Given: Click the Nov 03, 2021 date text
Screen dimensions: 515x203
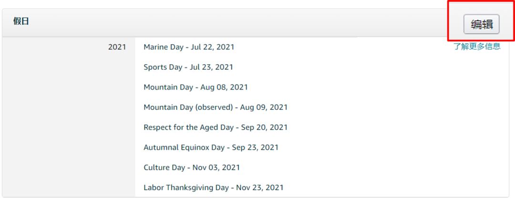Looking at the screenshot, I should [x=216, y=168].
